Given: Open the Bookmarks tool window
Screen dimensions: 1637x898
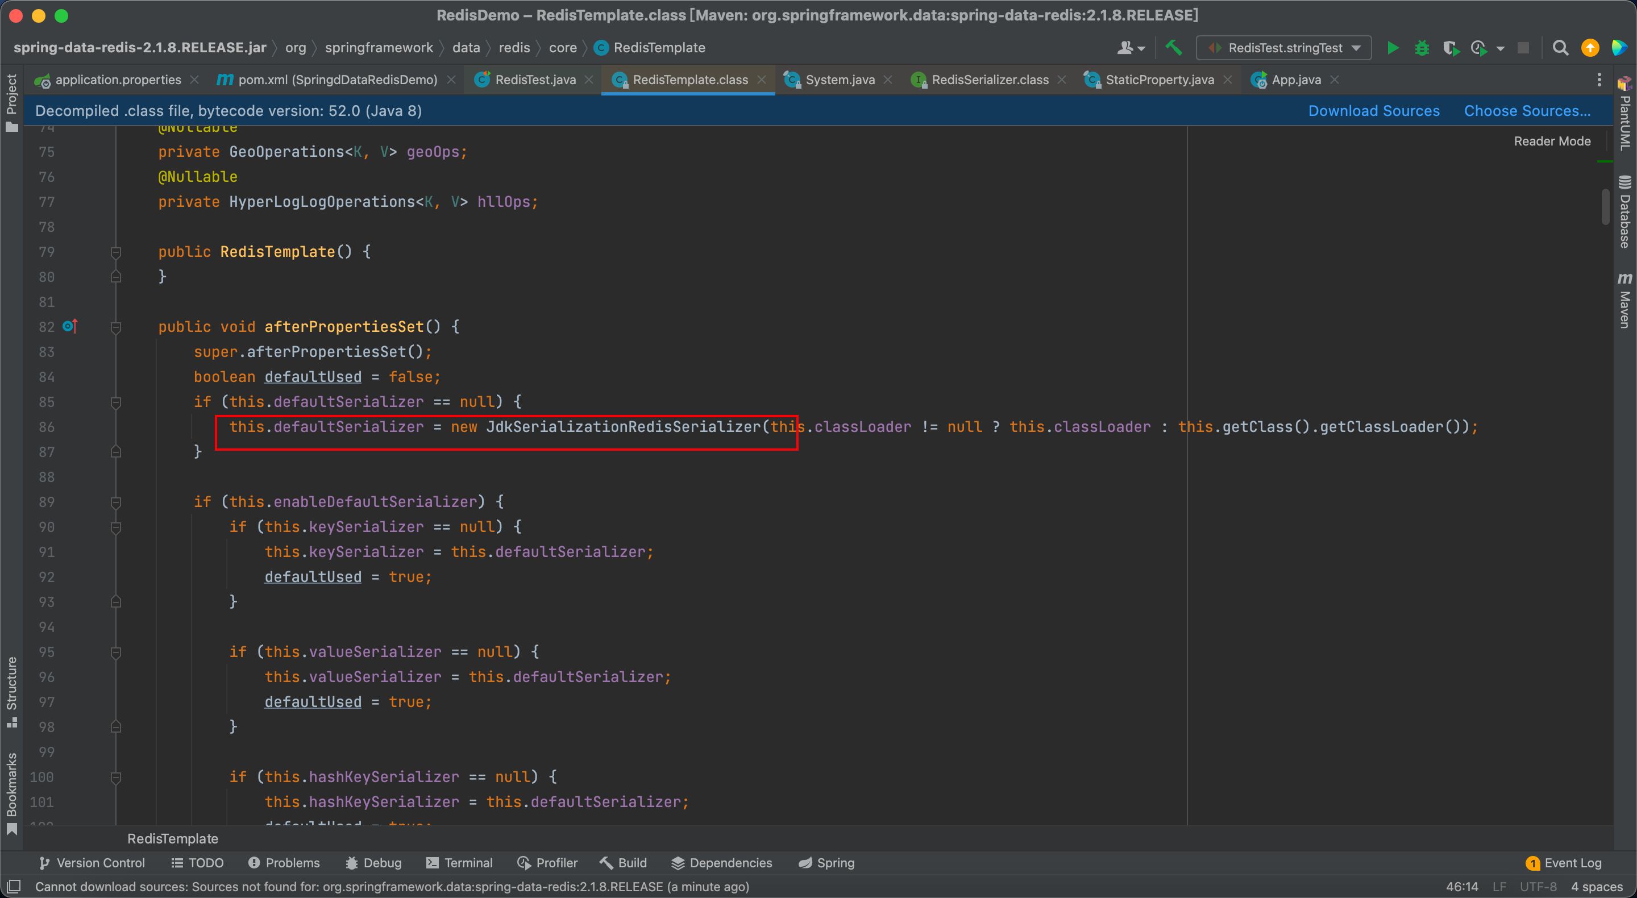Looking at the screenshot, I should point(11,795).
